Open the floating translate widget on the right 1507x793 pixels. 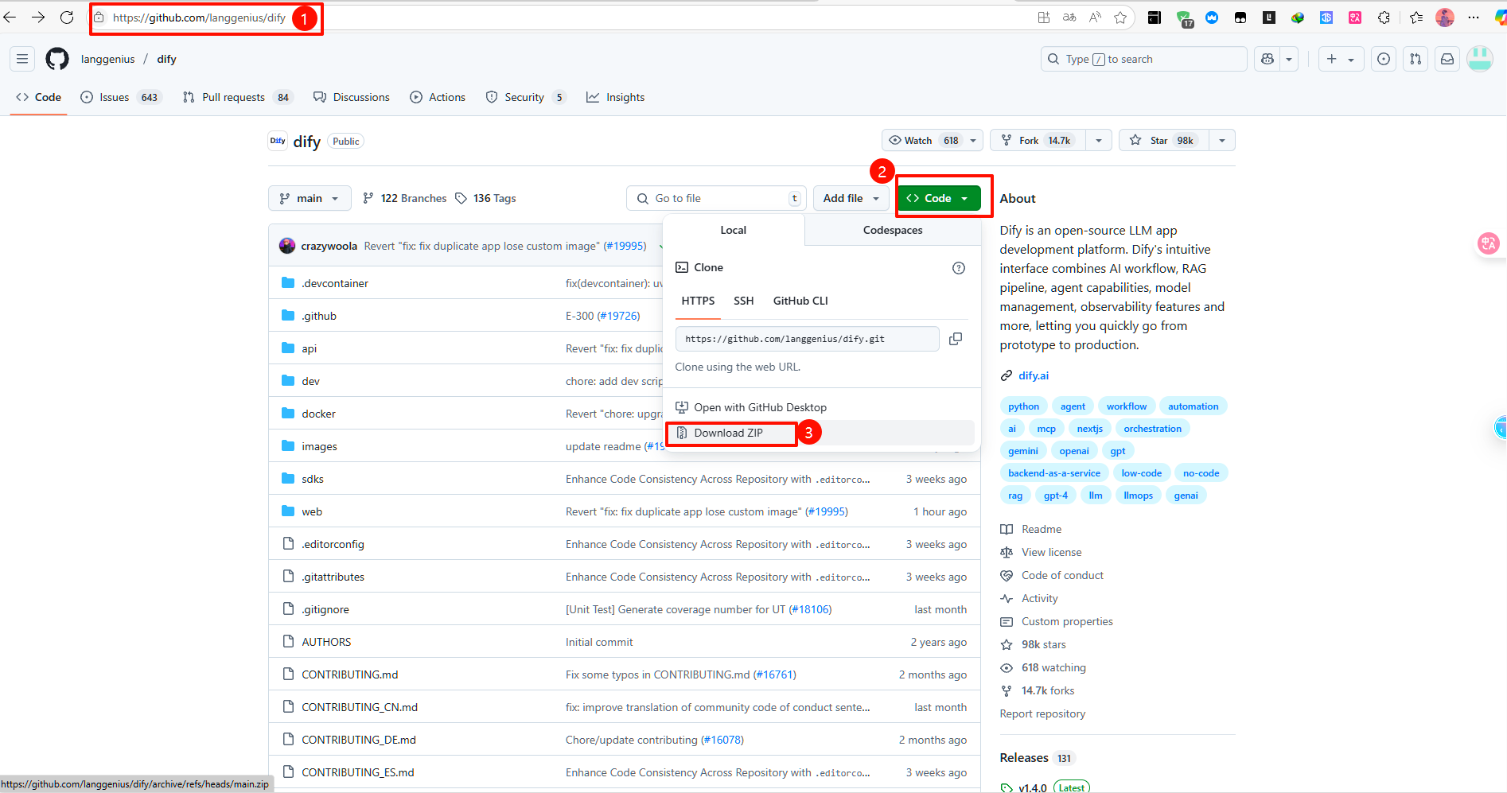tap(1489, 243)
